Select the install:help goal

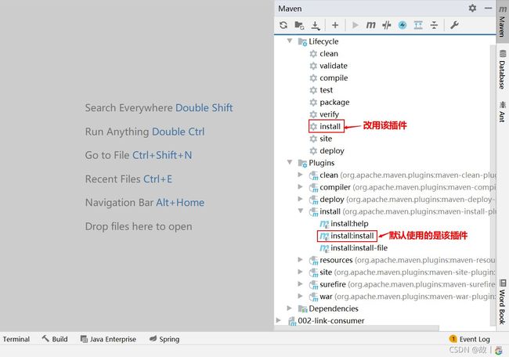tap(349, 224)
